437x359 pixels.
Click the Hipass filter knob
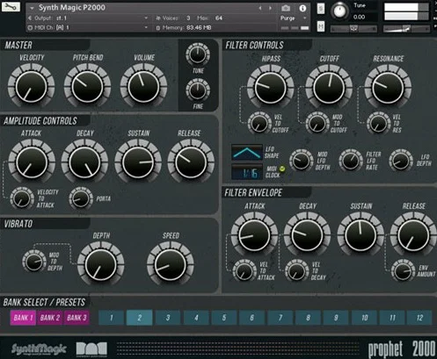click(270, 88)
